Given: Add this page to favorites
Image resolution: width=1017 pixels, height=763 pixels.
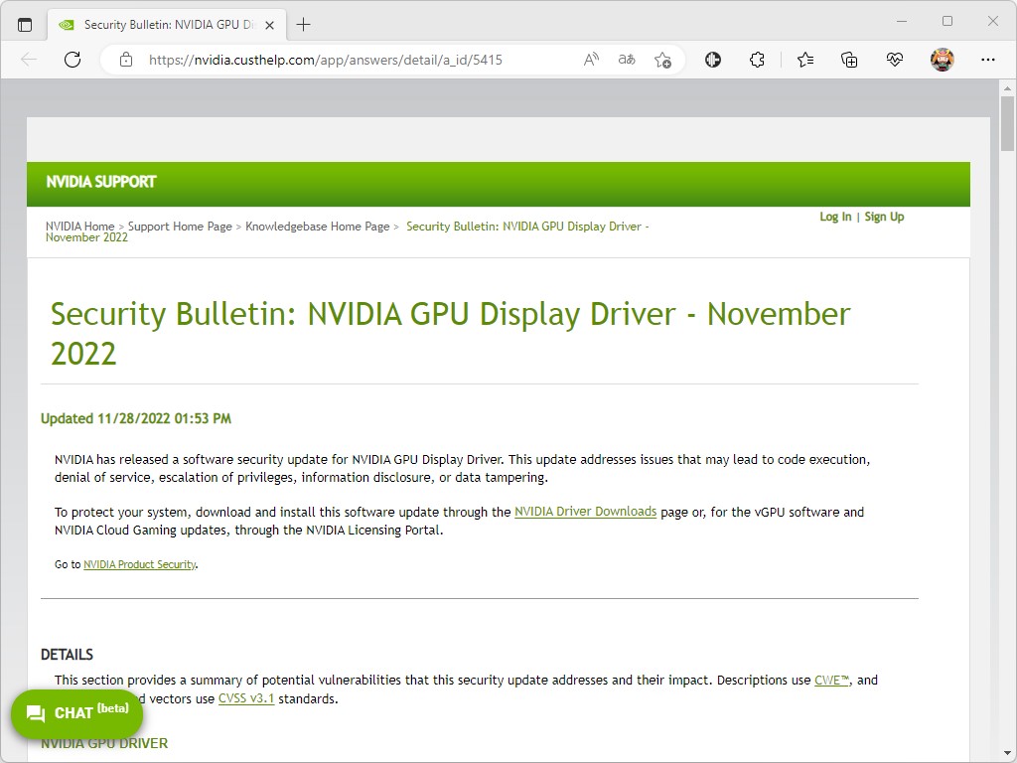Looking at the screenshot, I should coord(662,60).
